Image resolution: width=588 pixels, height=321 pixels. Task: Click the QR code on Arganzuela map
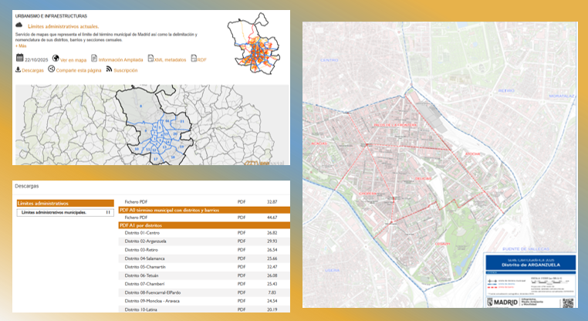point(568,303)
